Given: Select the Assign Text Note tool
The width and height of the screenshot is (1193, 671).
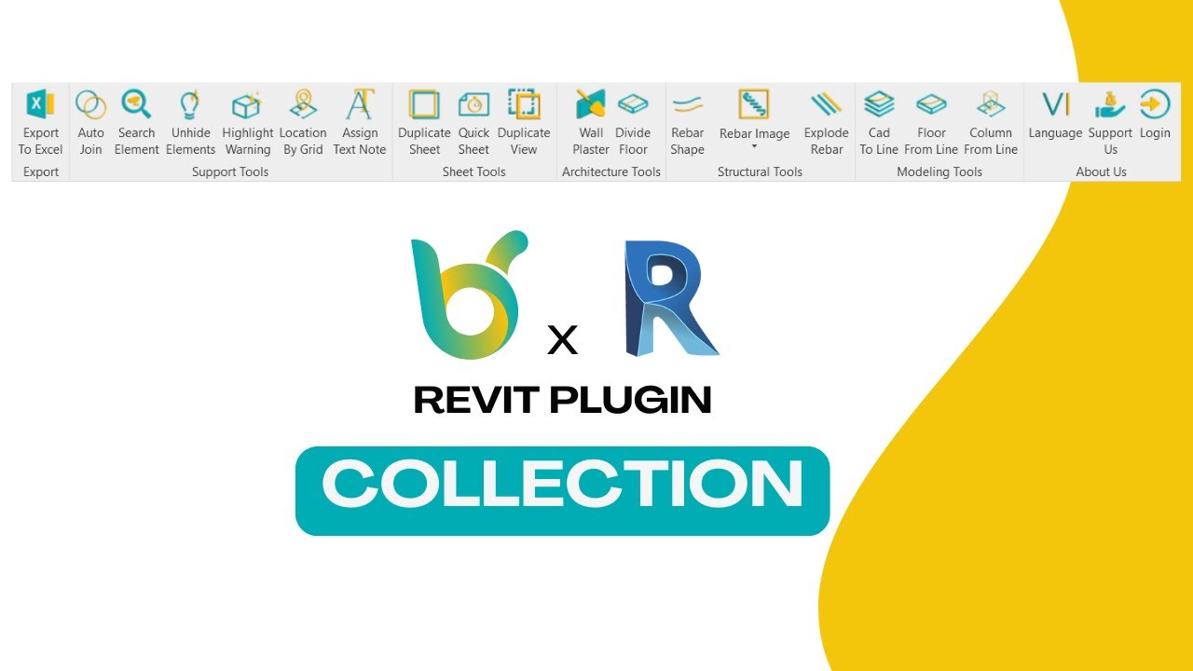Looking at the screenshot, I should tap(360, 121).
